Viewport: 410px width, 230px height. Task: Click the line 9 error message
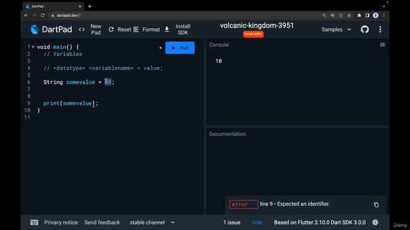pyautogui.click(x=295, y=204)
